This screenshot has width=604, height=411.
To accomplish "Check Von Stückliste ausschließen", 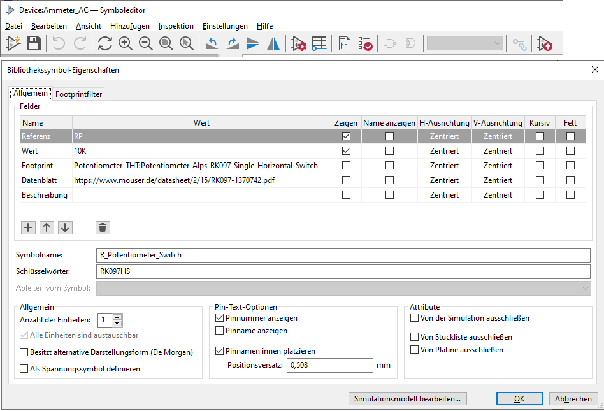I will coord(415,336).
